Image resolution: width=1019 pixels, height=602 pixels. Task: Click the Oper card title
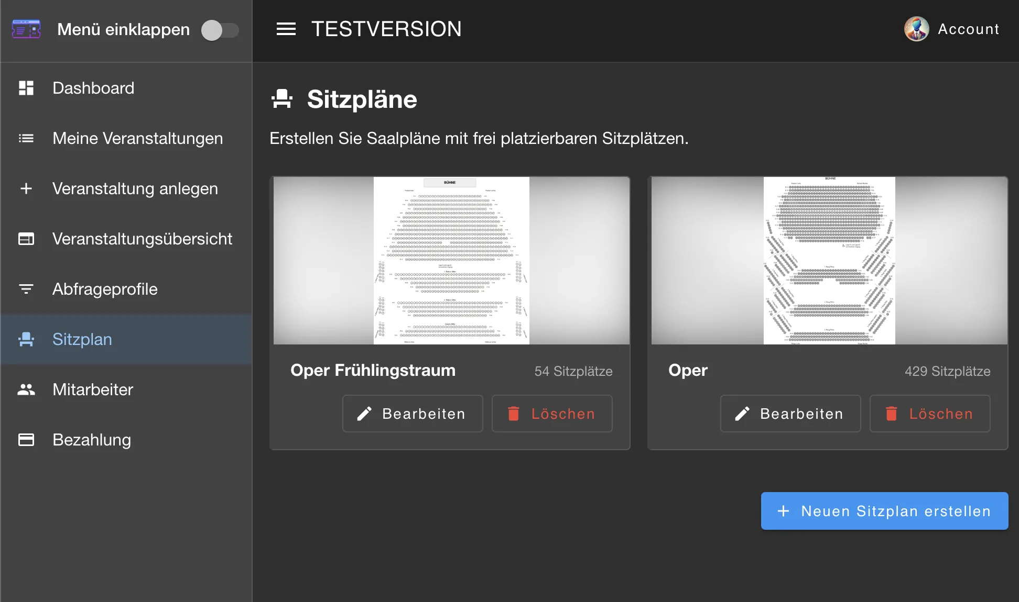(688, 370)
